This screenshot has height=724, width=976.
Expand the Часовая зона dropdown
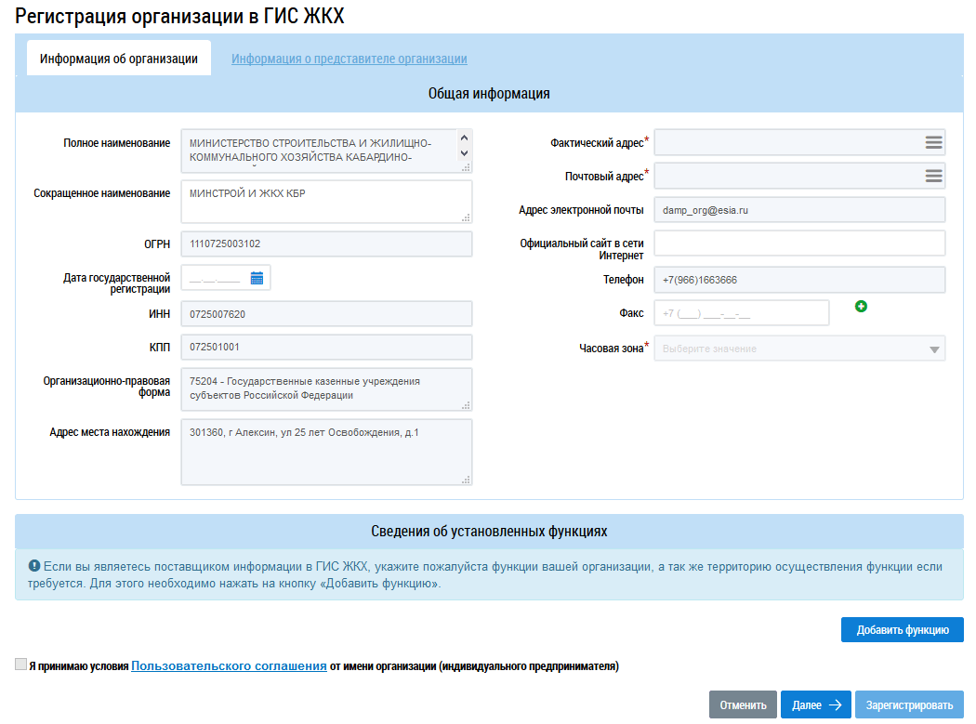pyautogui.click(x=933, y=349)
